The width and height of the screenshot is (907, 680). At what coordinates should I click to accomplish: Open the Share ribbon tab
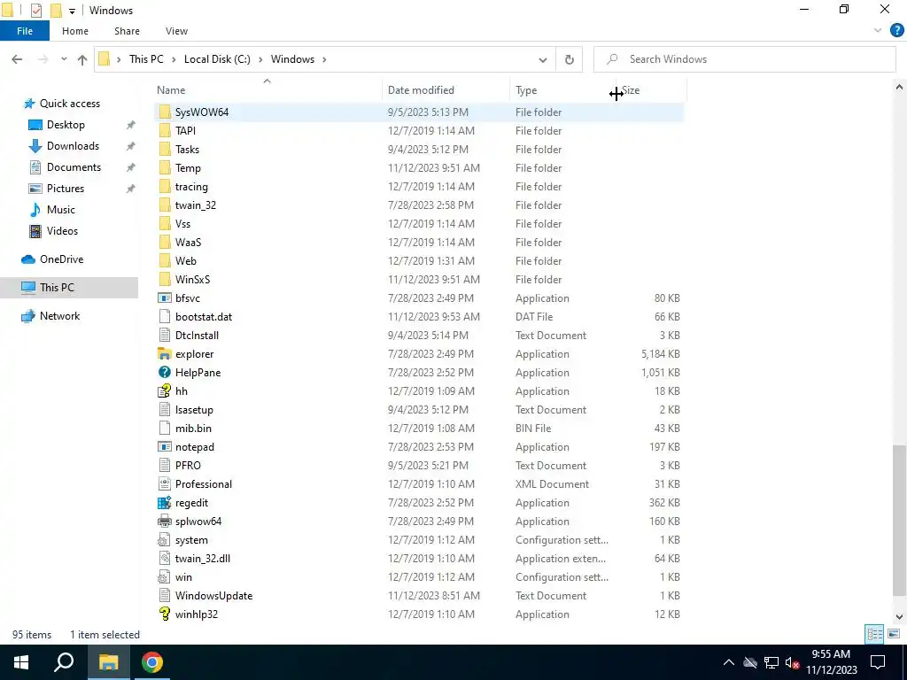pyautogui.click(x=127, y=31)
